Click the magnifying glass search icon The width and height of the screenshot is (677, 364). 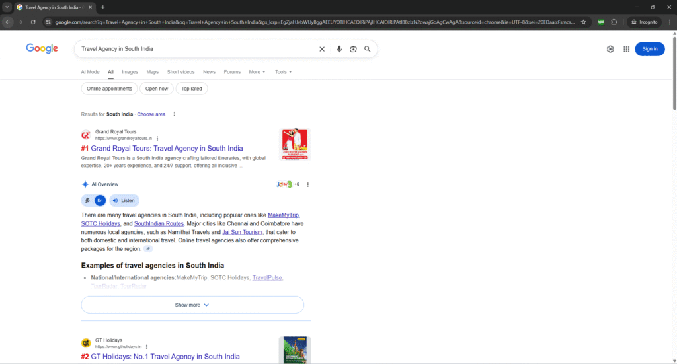pyautogui.click(x=368, y=49)
